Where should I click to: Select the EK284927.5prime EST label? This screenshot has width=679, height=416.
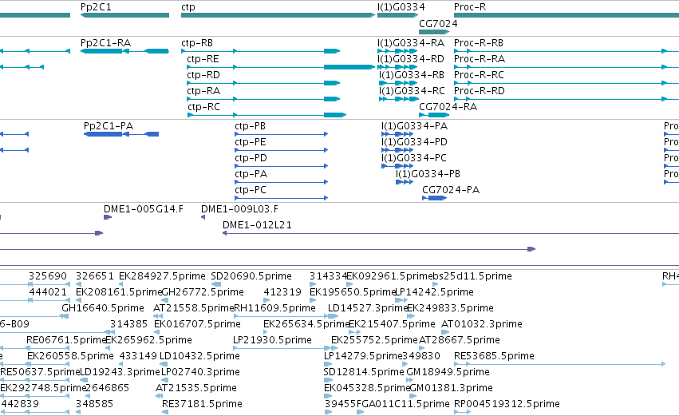[162, 276]
